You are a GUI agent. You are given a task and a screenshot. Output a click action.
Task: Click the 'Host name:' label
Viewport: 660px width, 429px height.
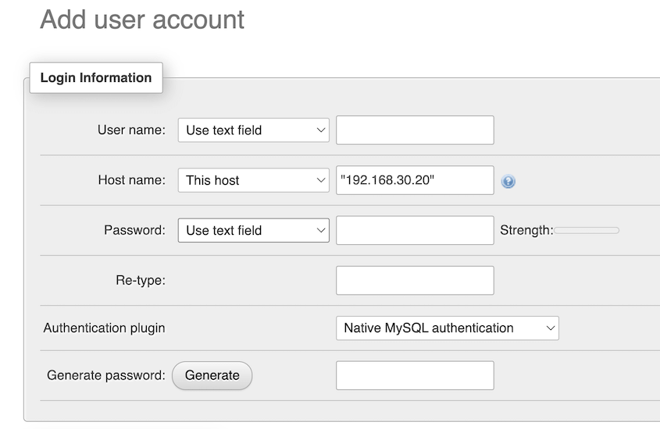pyautogui.click(x=132, y=180)
